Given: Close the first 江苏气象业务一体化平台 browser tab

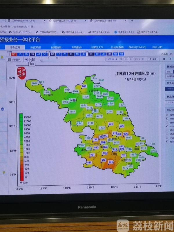Looking at the screenshot, I should (44, 21).
